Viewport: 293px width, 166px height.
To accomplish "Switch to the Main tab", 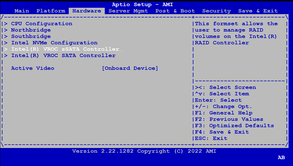I will point(22,11).
